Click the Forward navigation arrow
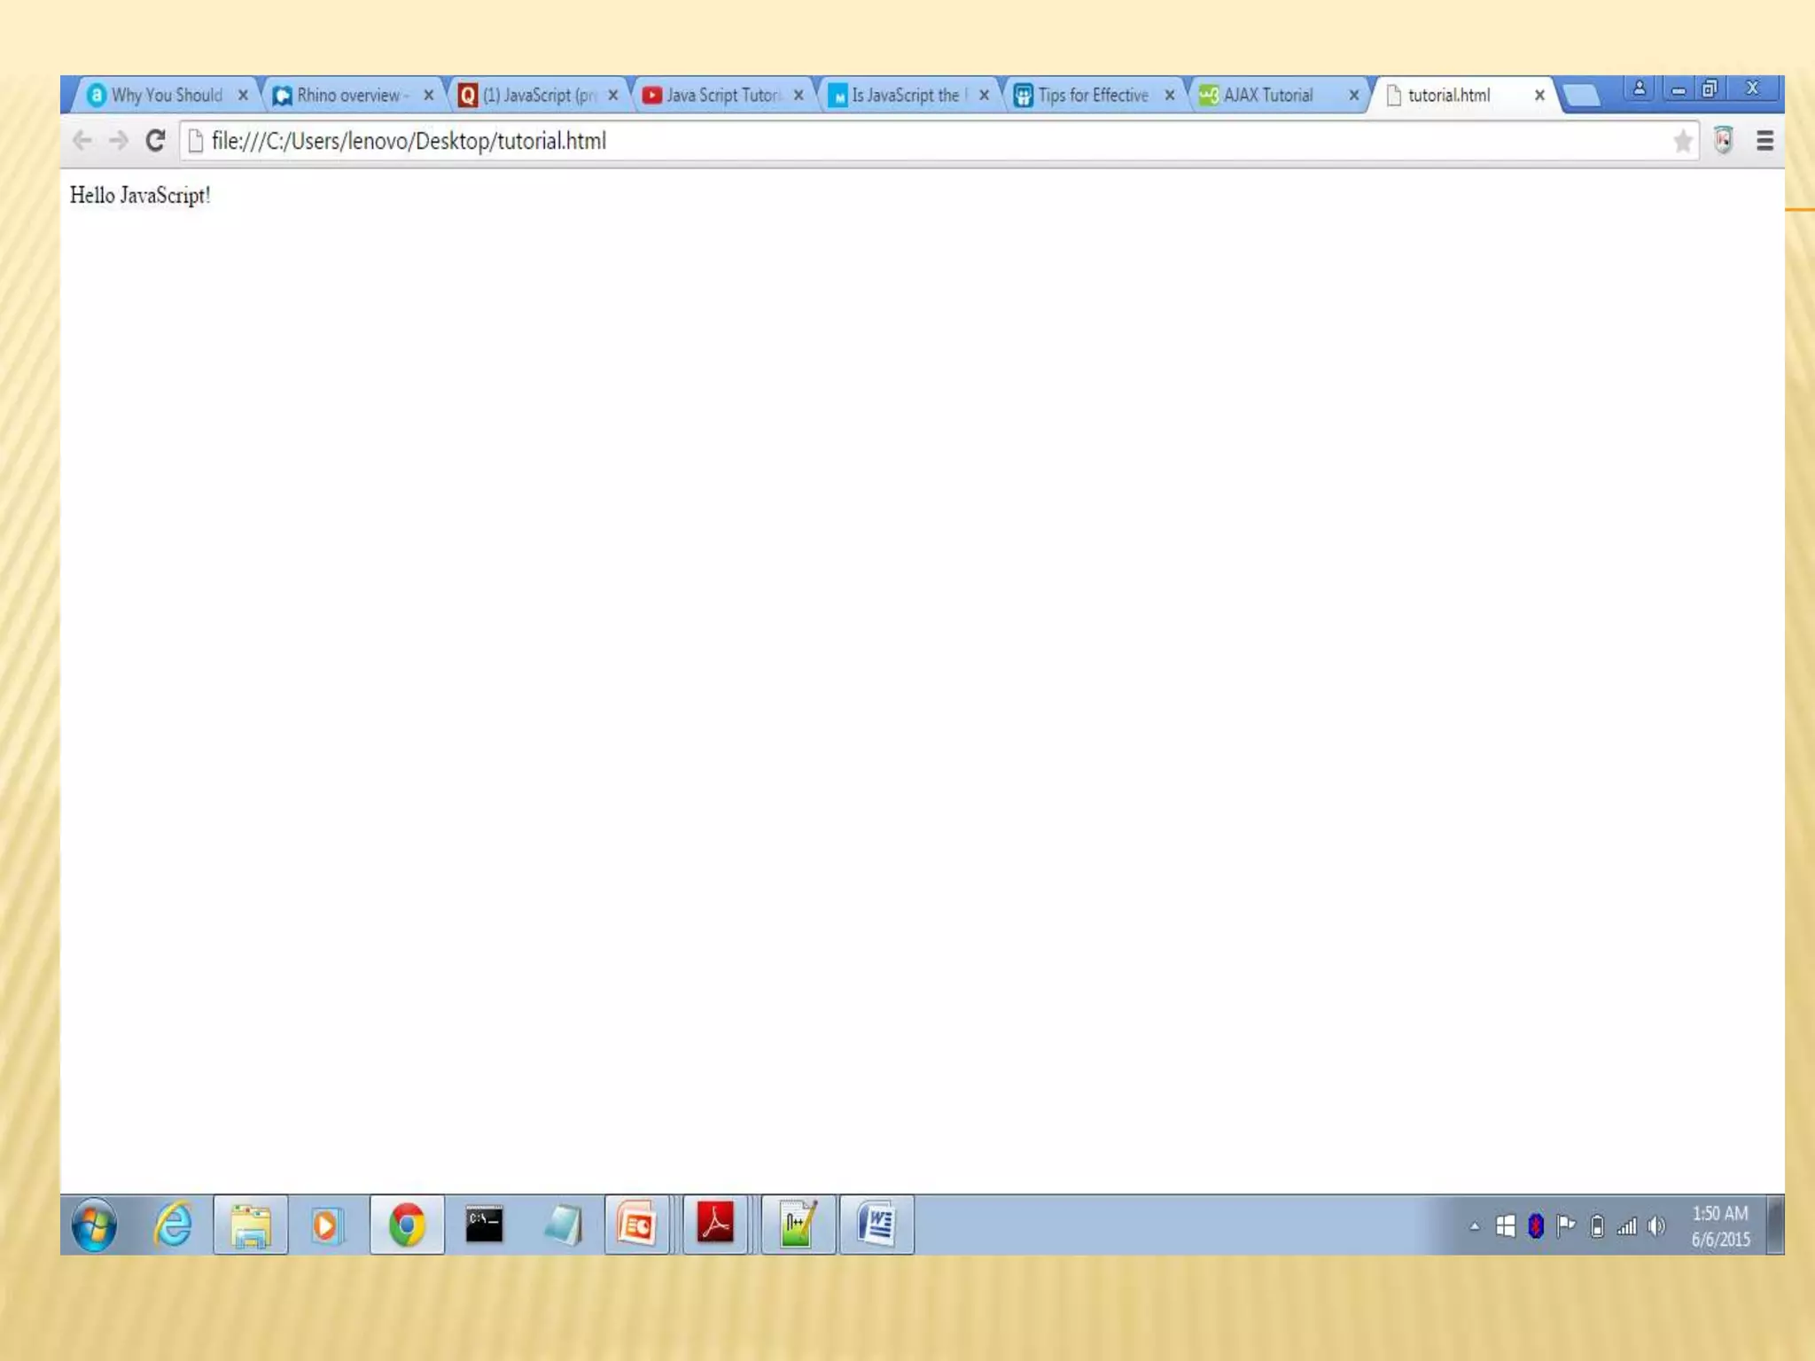The width and height of the screenshot is (1815, 1361). 119,141
